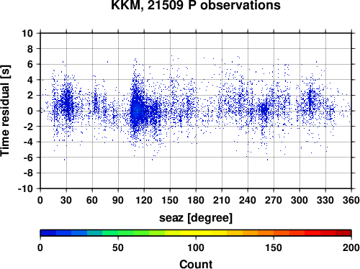The height and width of the screenshot is (269, 360).
Task: Click the y-axis tick label -10
Action: pos(25,189)
